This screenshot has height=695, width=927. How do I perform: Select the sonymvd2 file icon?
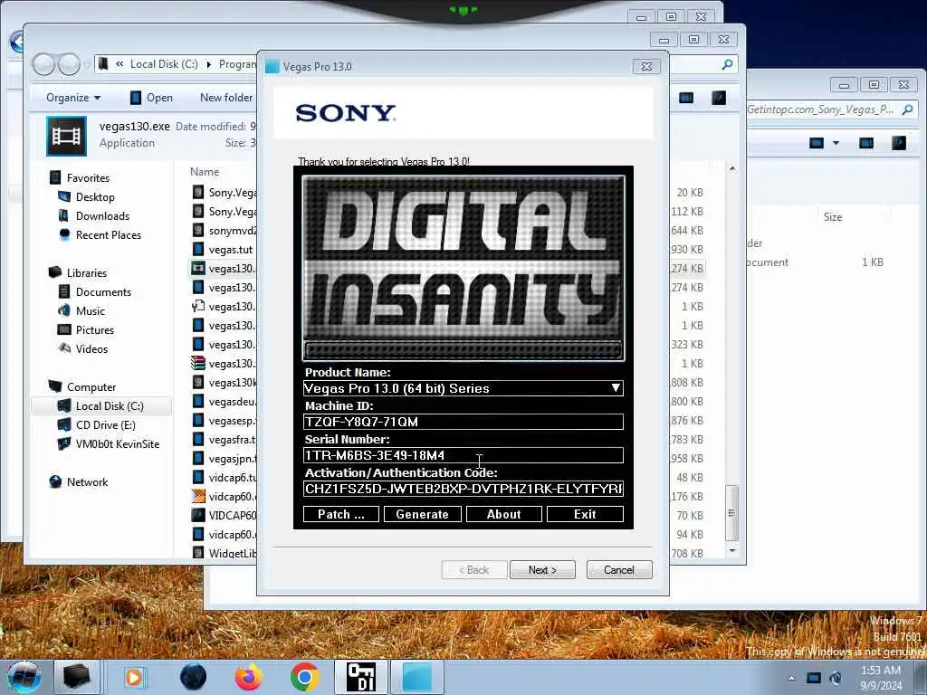[198, 231]
